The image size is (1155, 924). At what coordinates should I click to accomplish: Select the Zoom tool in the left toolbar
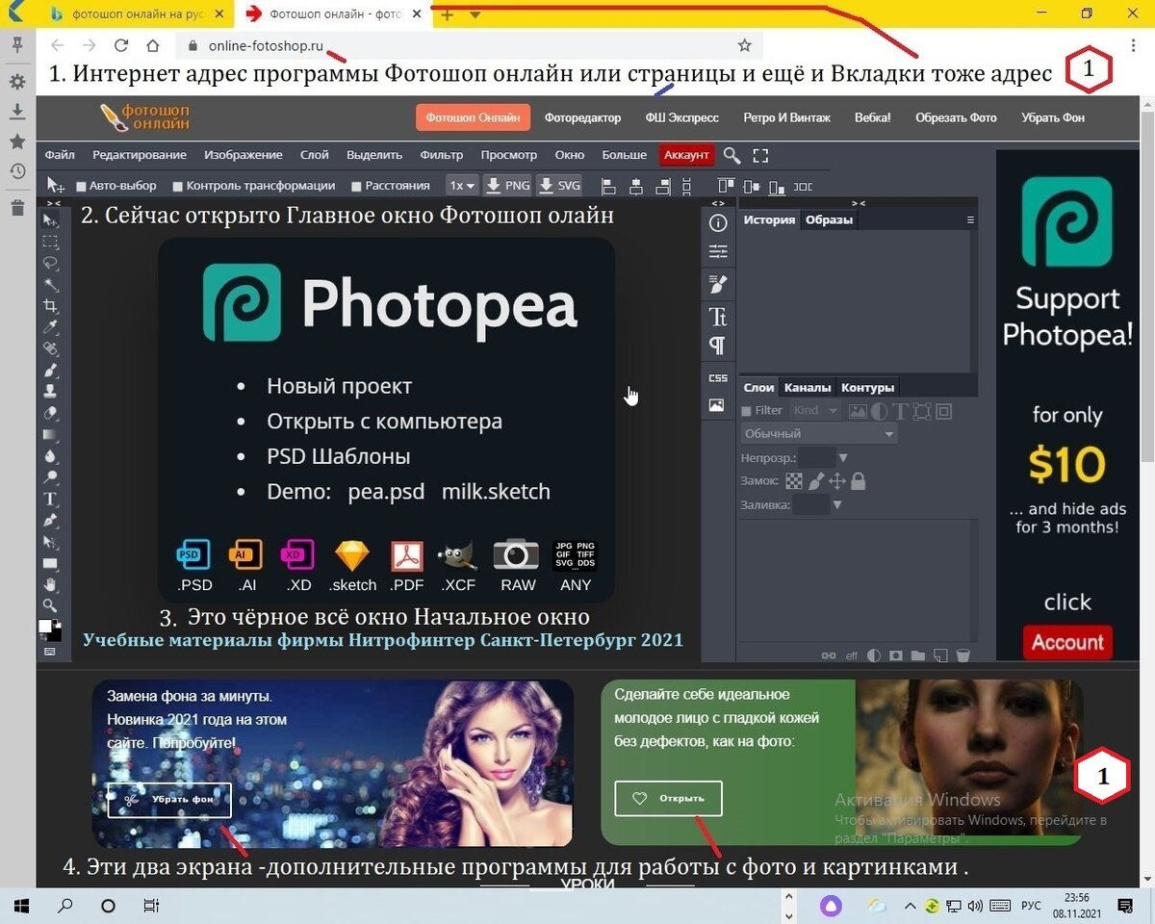click(51, 605)
